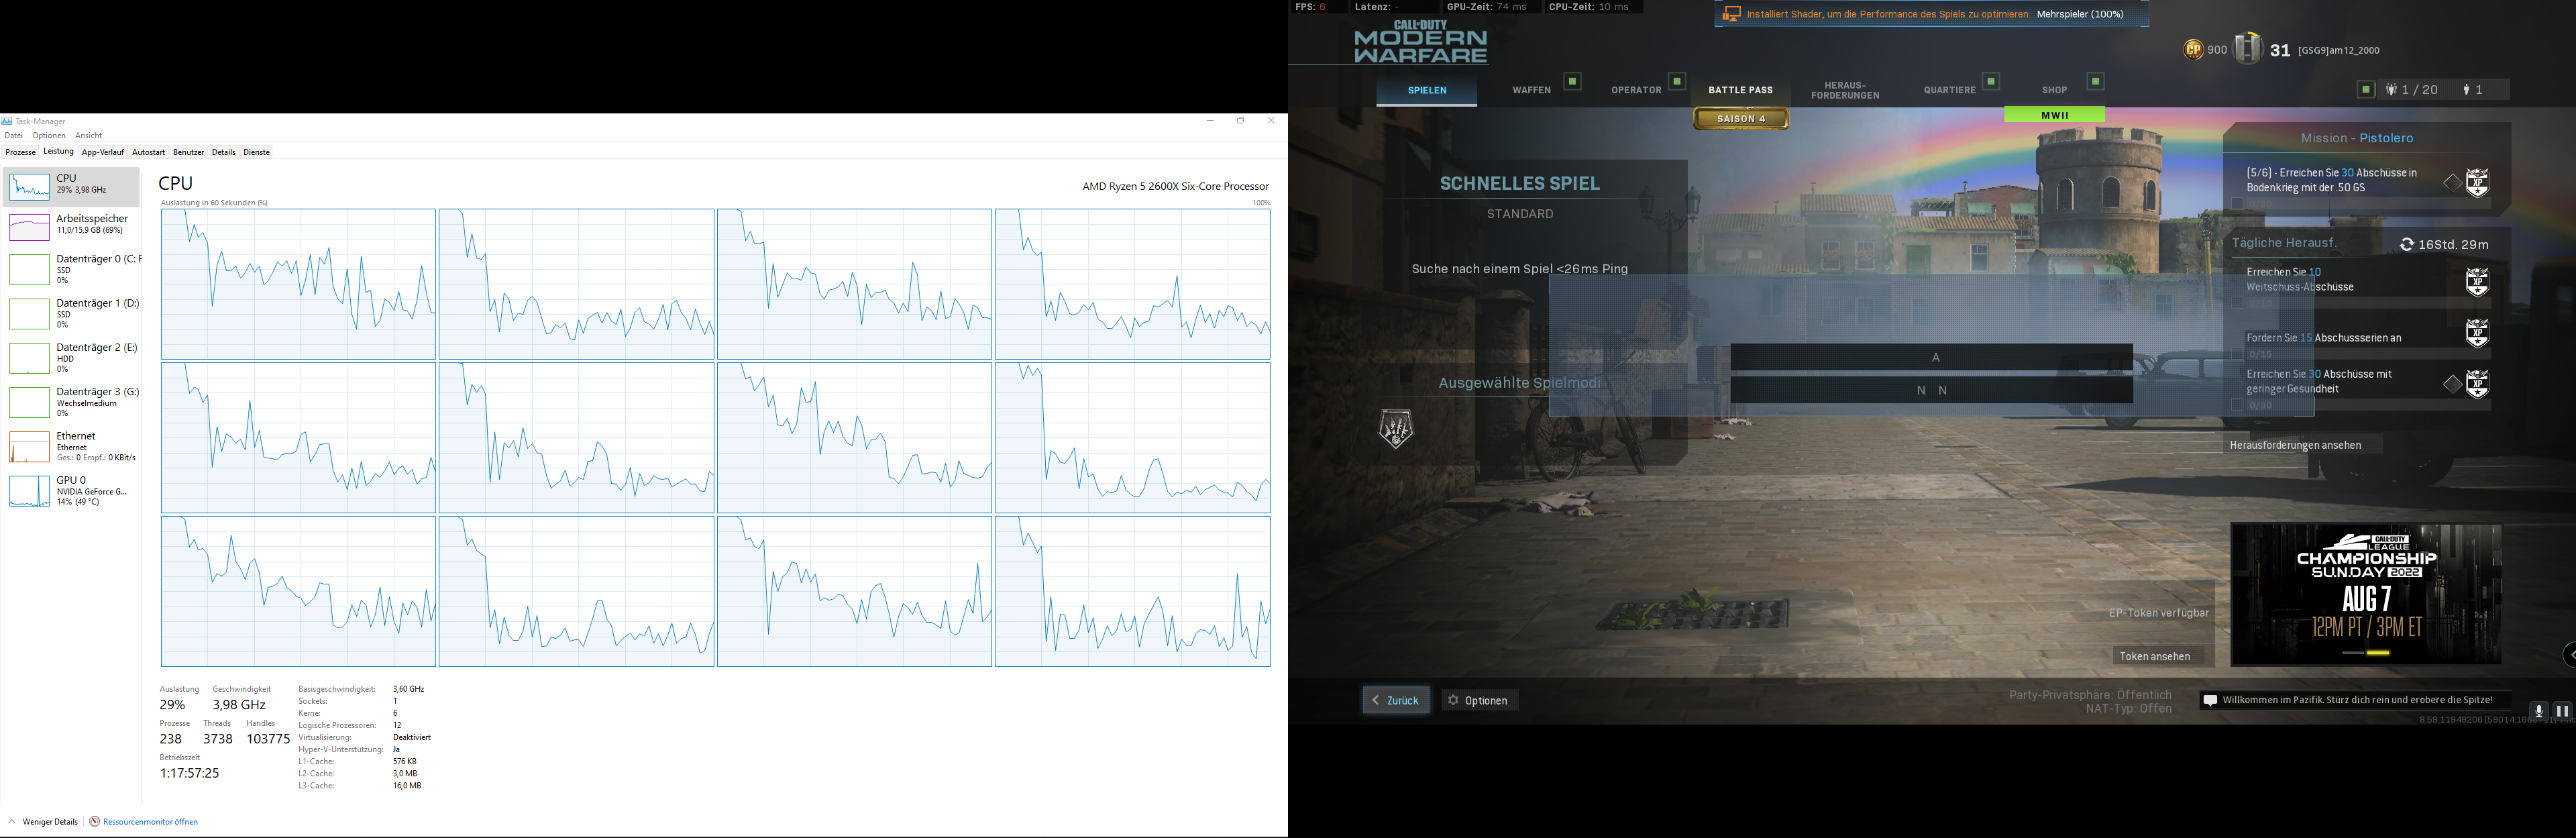Toggle checkbox for Pistolero mission objective

point(2237,204)
